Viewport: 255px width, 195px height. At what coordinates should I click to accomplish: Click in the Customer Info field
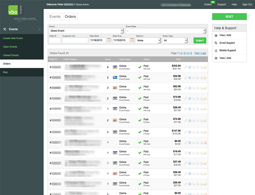[75, 40]
